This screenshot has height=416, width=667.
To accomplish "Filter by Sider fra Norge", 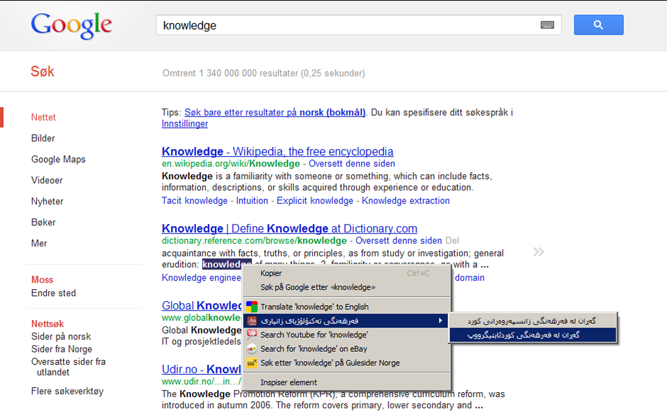I will [61, 349].
